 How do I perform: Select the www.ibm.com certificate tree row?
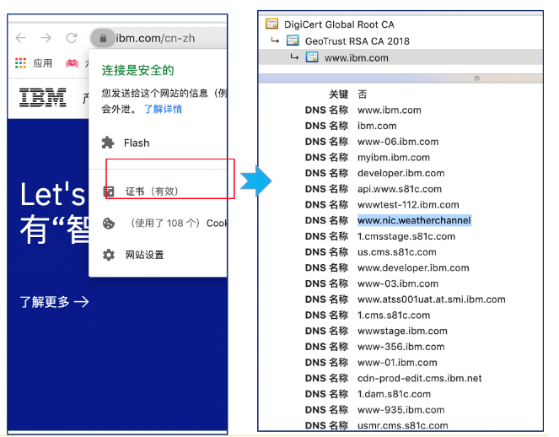400,57
